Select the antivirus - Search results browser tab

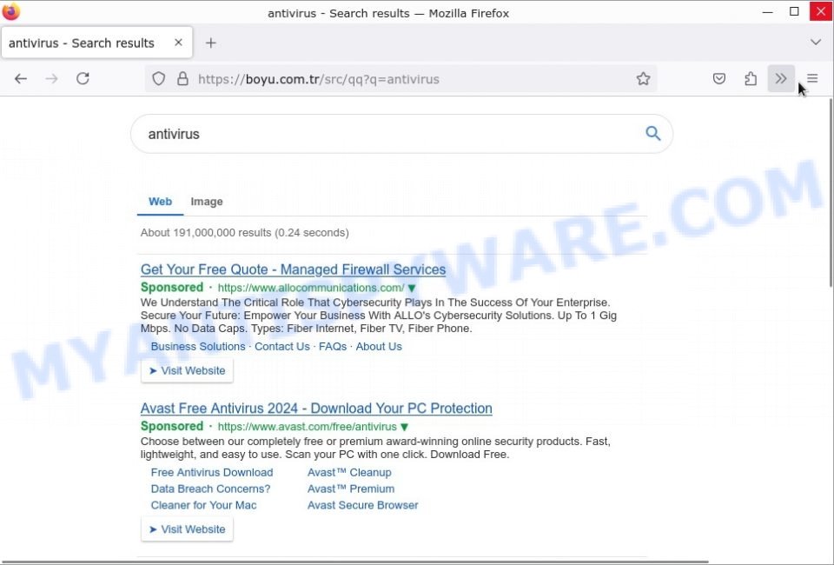pos(96,43)
